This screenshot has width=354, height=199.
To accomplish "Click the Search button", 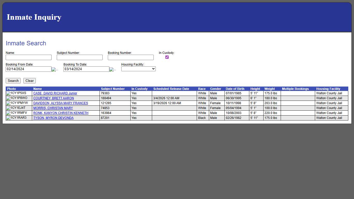I will point(13,81).
